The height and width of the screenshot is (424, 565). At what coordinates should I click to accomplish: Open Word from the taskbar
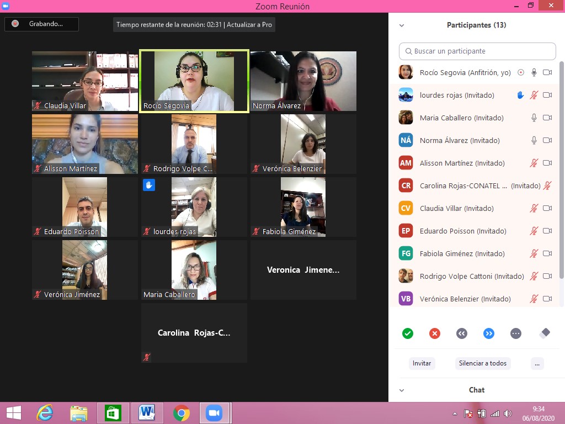147,413
